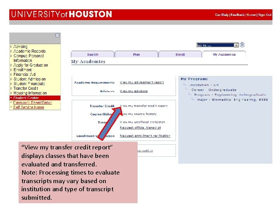Click Request official transcript link
The height and width of the screenshot is (209, 279).
tap(140, 127)
